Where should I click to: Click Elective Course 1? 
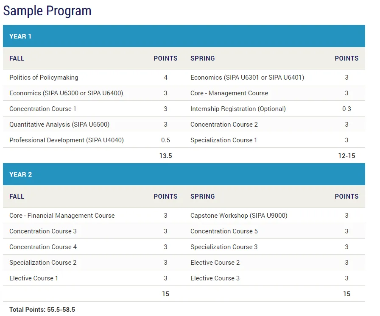click(34, 278)
